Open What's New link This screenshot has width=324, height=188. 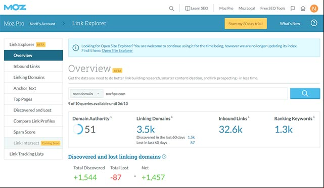point(290,24)
